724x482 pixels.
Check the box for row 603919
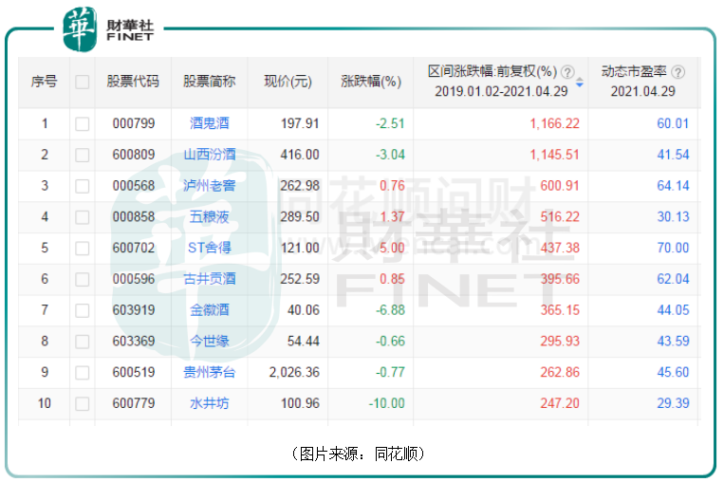83,310
